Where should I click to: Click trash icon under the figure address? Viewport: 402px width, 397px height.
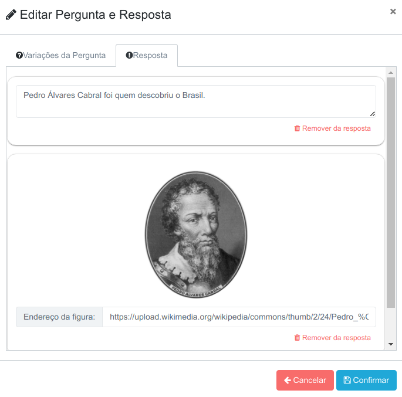297,338
